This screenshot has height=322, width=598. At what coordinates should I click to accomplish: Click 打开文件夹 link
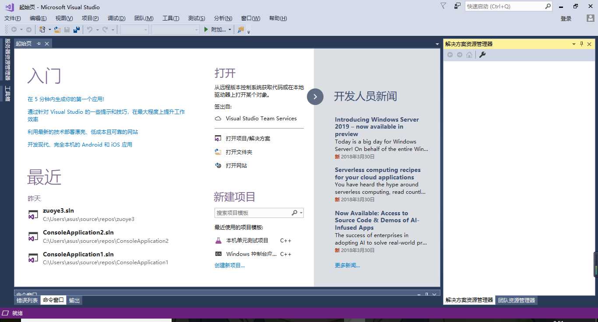[239, 152]
